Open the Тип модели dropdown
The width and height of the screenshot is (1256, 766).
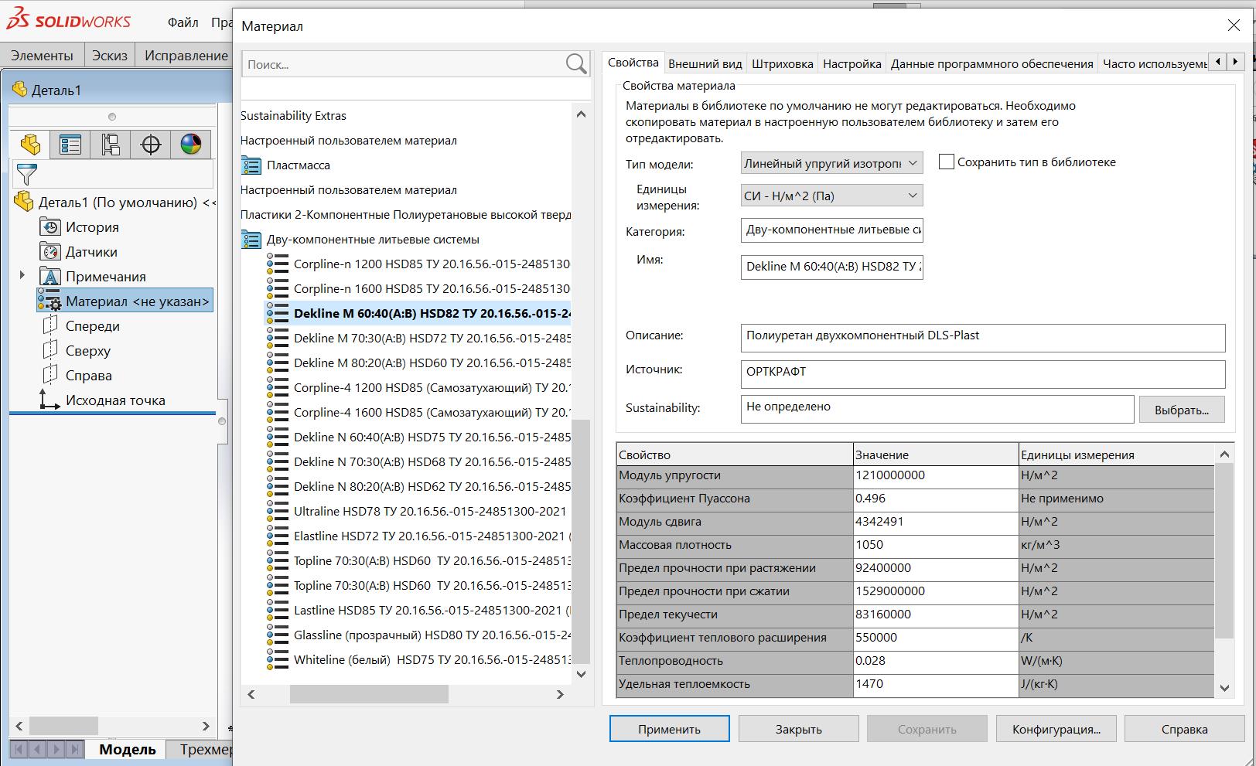[x=831, y=163]
